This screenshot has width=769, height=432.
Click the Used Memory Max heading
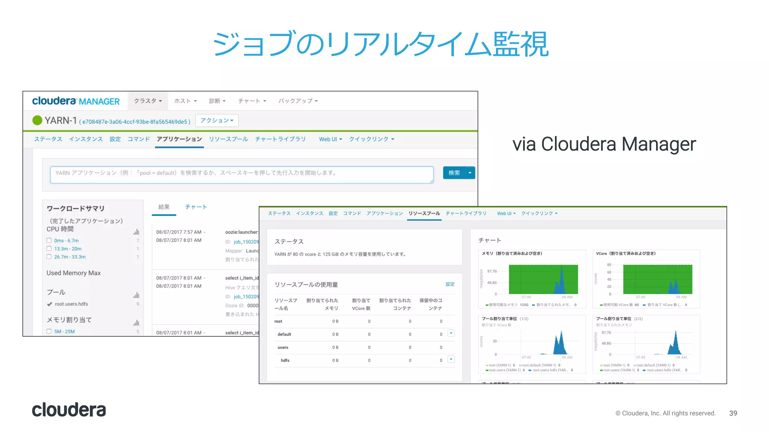click(x=74, y=273)
